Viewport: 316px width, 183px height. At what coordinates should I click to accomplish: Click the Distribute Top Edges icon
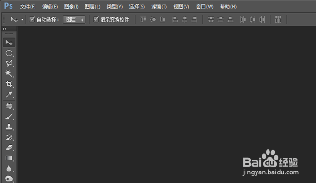tap(211, 20)
